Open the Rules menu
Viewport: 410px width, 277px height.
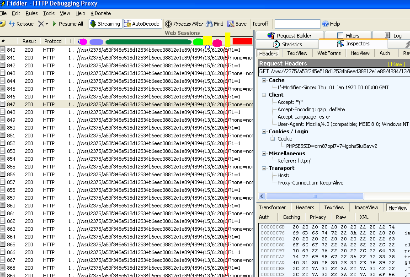click(x=32, y=13)
